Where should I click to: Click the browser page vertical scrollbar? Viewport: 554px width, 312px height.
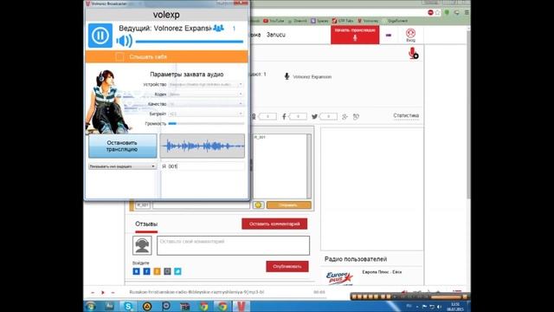468,114
